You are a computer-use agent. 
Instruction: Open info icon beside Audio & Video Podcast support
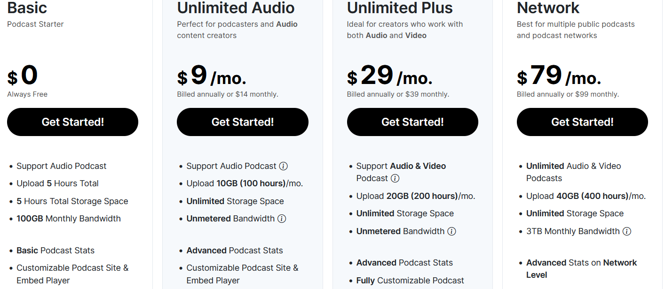396,178
